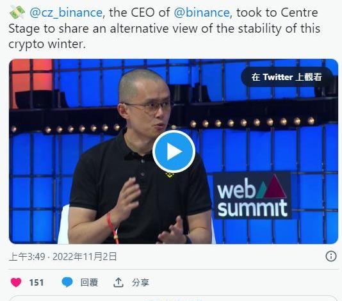Open the @cz_binance profile mention

pos(66,12)
